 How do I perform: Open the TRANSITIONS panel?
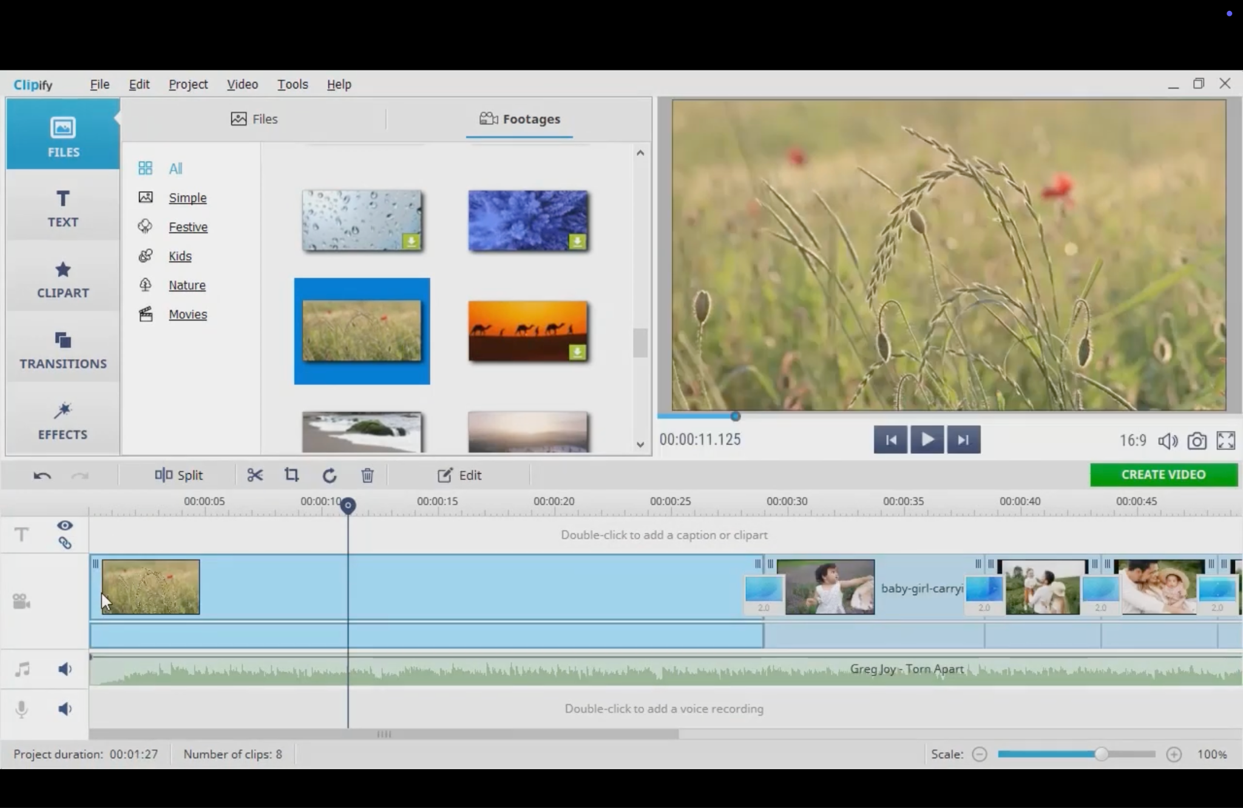pyautogui.click(x=63, y=350)
